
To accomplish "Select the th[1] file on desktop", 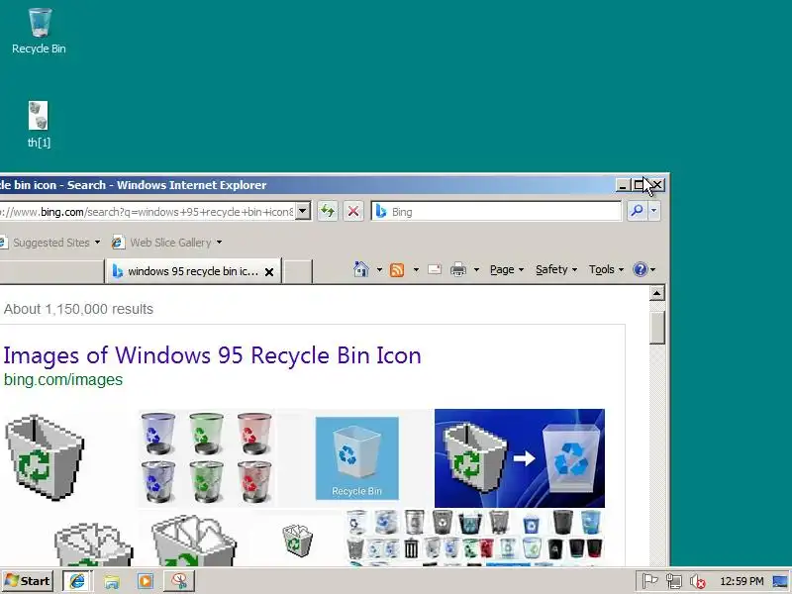I will click(x=39, y=125).
